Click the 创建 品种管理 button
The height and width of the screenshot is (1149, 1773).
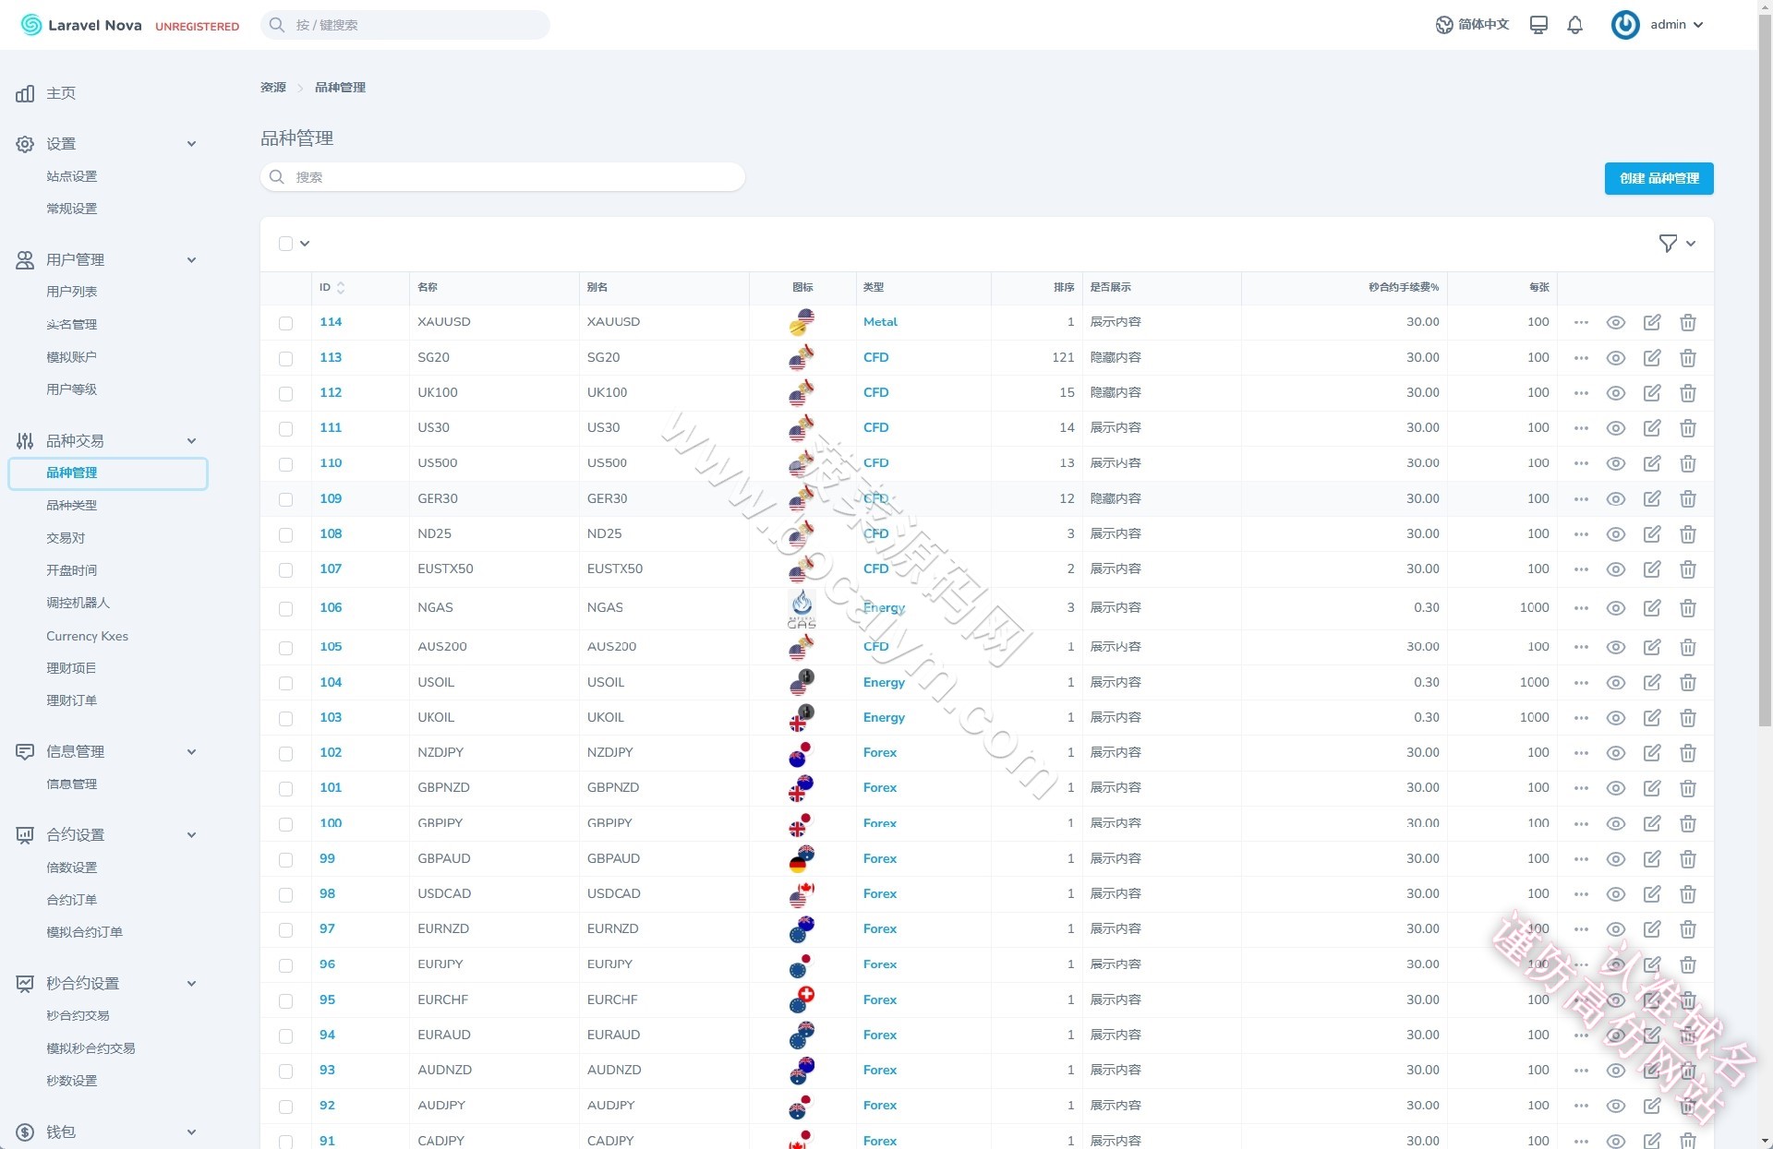[x=1658, y=178]
